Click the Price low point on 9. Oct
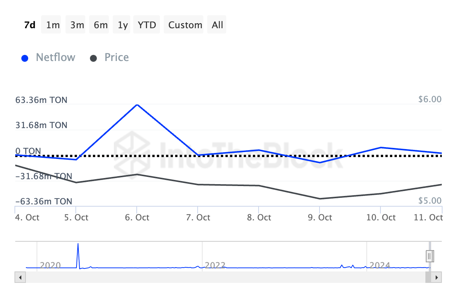 [x=320, y=199]
